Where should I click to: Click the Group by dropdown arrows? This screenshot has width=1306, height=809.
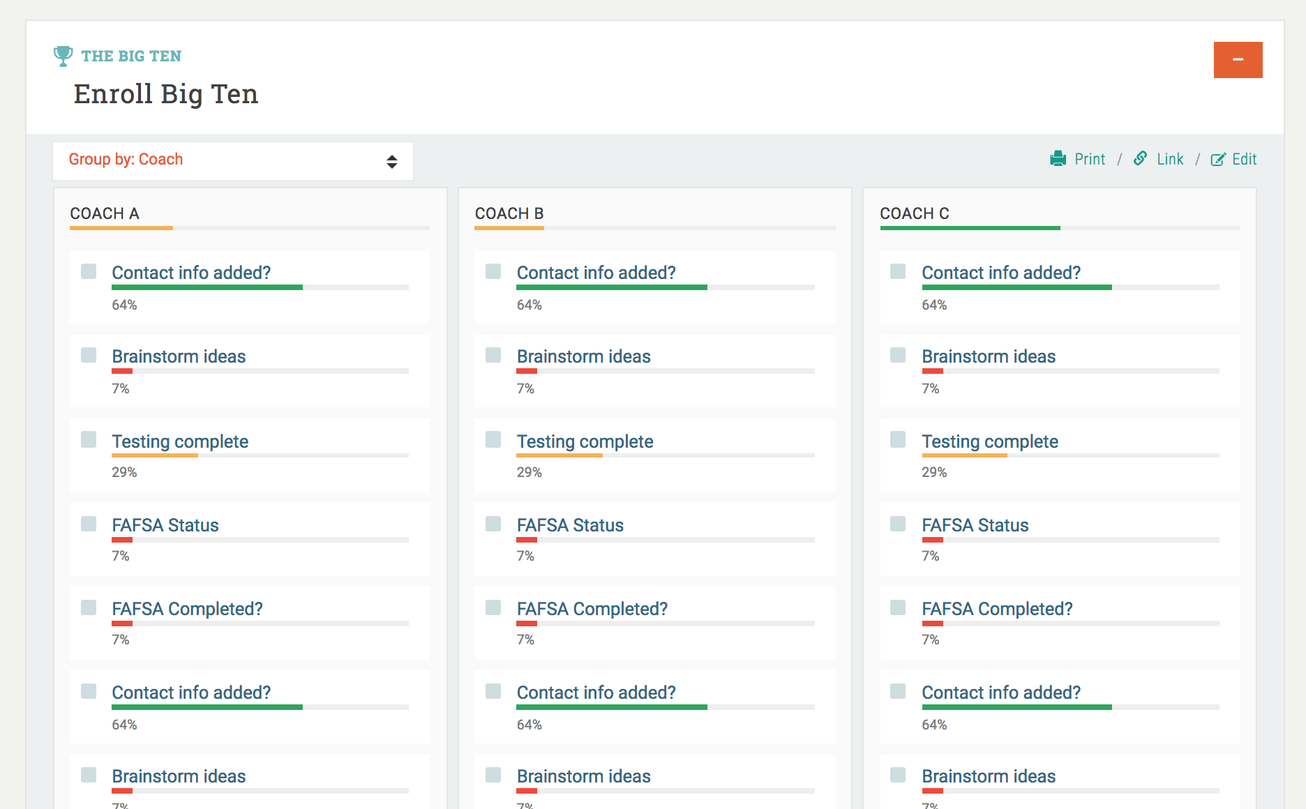(x=392, y=162)
